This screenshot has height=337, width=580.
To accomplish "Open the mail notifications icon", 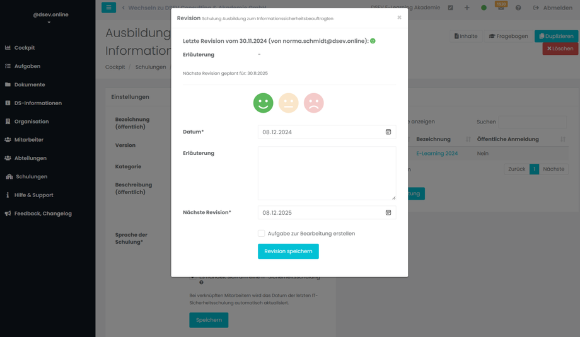I will coord(501,8).
